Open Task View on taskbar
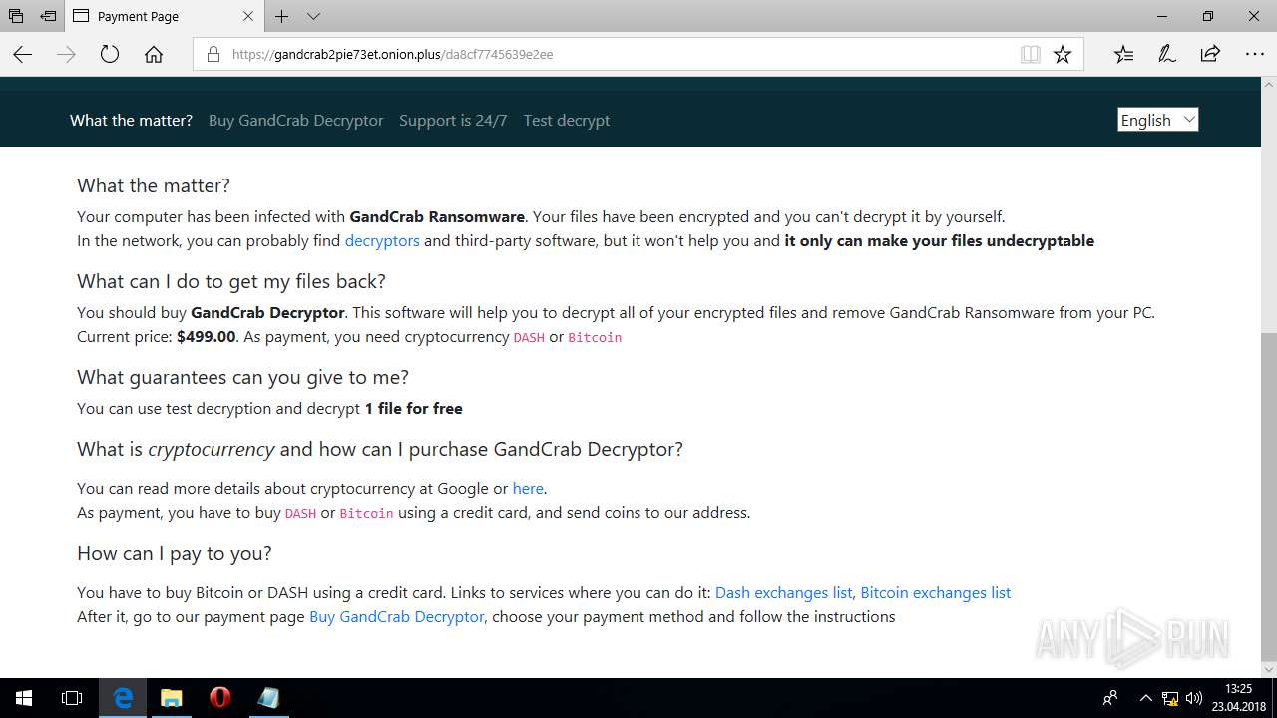This screenshot has height=718, width=1277. pos(72,698)
